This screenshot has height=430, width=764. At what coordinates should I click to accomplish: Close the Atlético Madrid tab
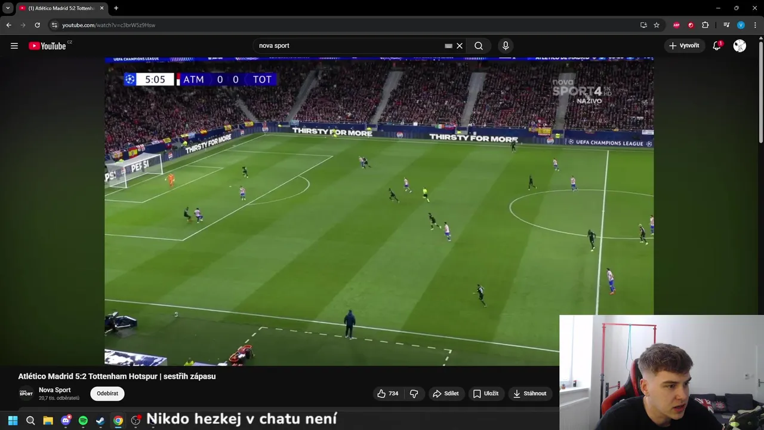click(x=101, y=8)
